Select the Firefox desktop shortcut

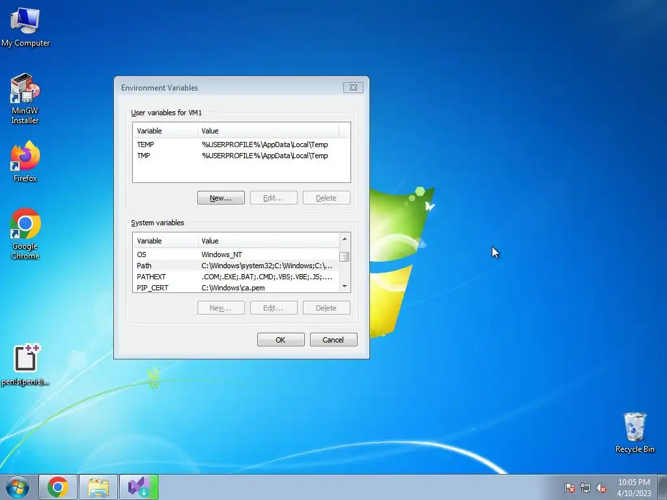[25, 161]
